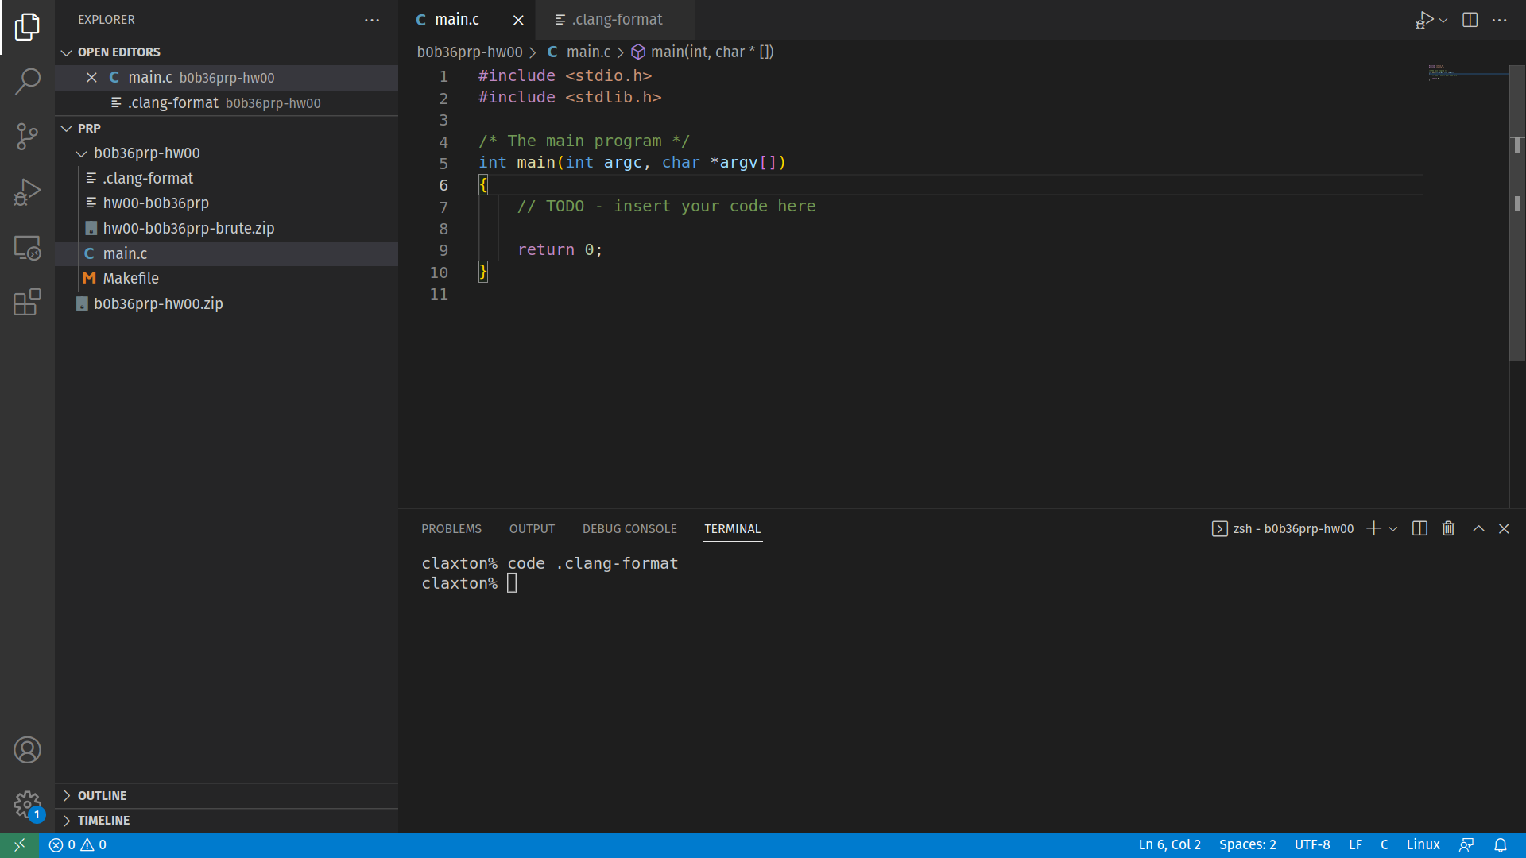The image size is (1526, 858).
Task: Run the C file using the play button
Action: click(1423, 20)
